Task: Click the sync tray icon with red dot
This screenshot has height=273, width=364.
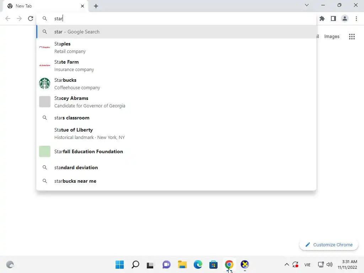Action: (295, 264)
